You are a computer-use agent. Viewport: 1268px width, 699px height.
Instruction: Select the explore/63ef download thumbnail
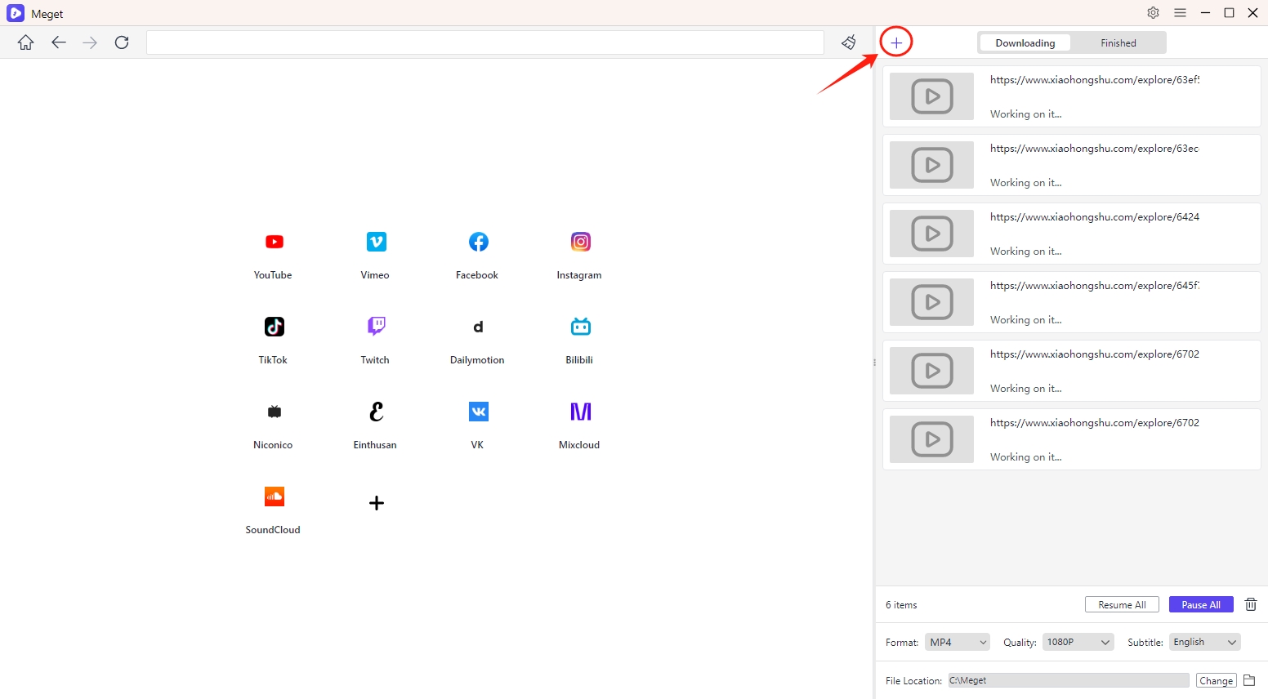click(931, 96)
